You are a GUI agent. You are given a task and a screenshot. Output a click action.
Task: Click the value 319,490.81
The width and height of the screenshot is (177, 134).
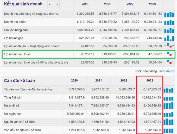point(109,54)
